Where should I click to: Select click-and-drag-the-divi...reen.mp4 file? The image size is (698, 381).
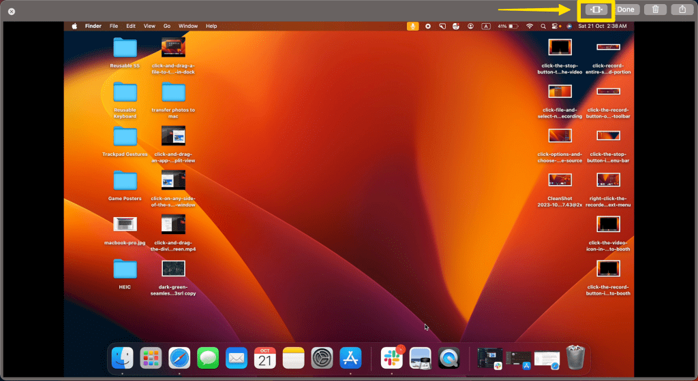(173, 233)
